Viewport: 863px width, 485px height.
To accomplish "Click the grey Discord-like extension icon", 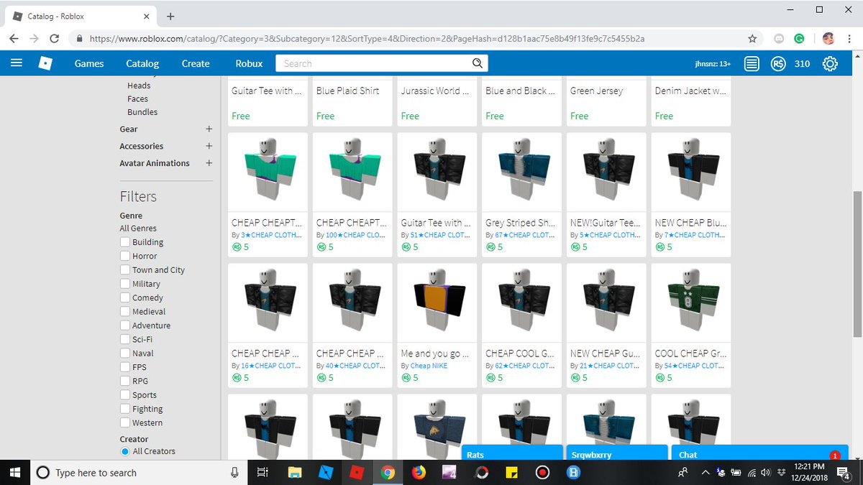I will 779,38.
